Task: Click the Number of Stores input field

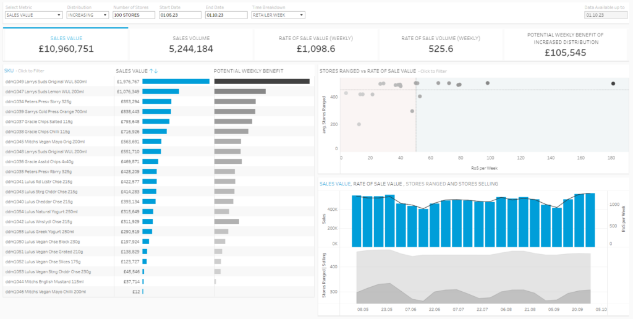Action: click(134, 15)
